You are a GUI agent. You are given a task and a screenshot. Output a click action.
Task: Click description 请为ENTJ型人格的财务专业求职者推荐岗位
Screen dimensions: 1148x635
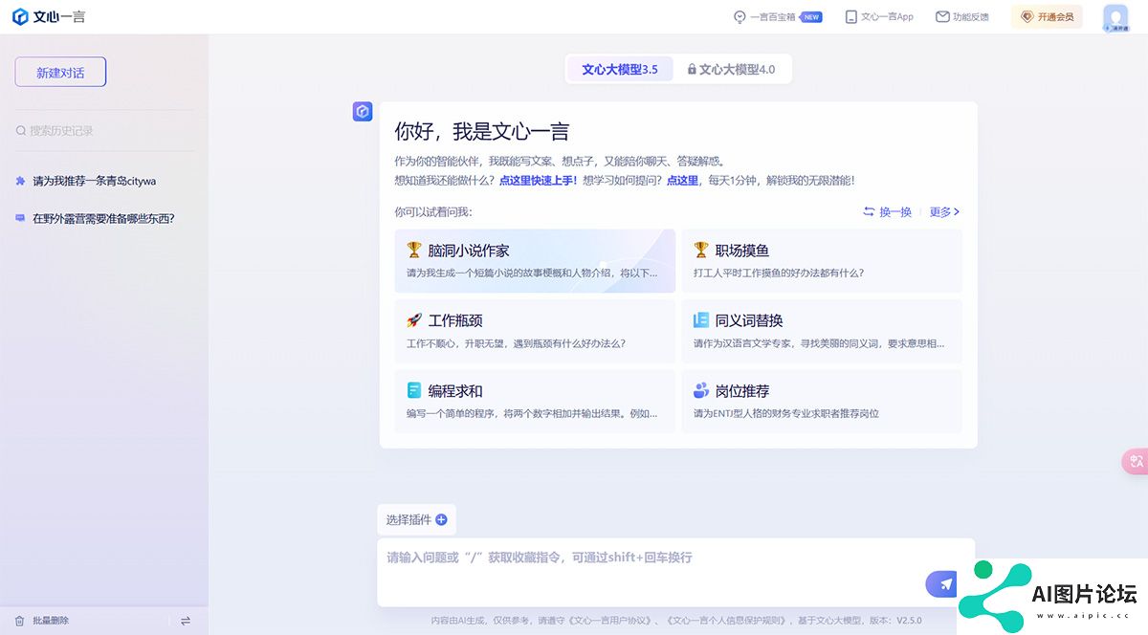pos(786,414)
